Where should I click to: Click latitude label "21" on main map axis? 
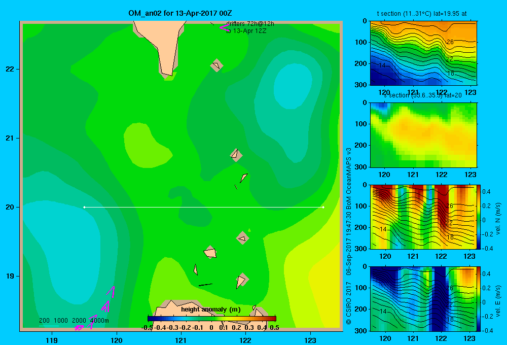pos(10,138)
